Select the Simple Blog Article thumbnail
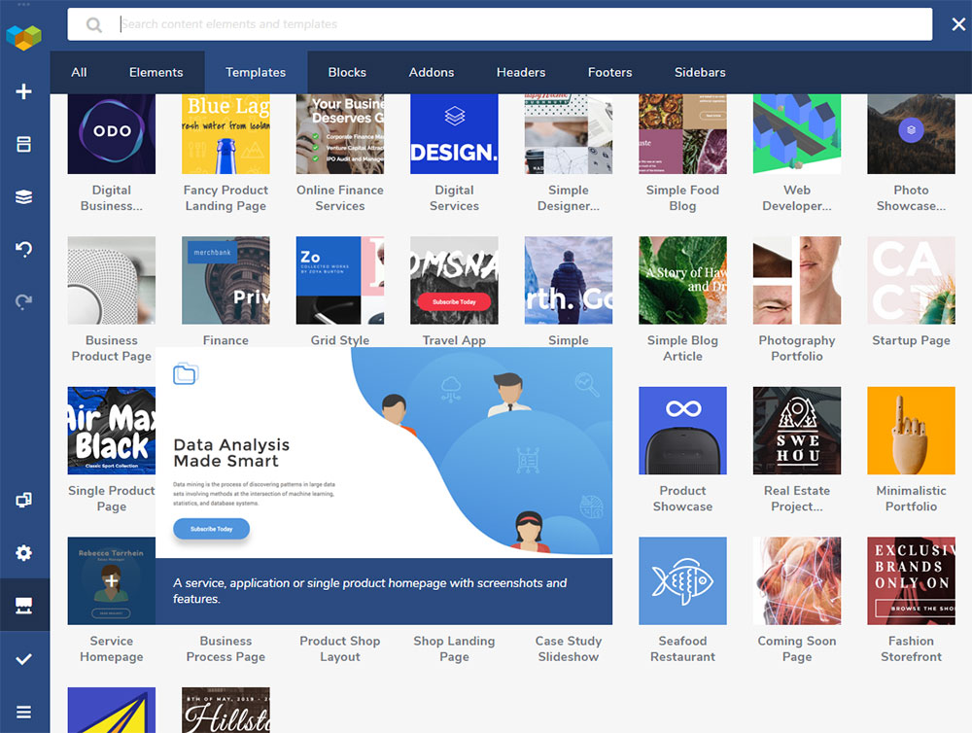This screenshot has height=733, width=972. (682, 280)
